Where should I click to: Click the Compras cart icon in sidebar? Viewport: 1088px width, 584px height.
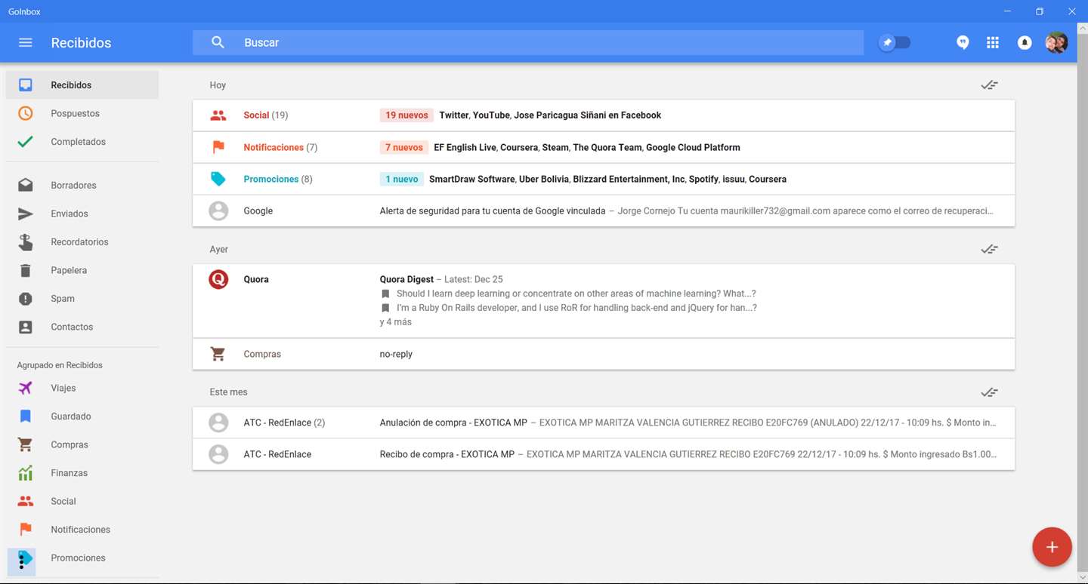[x=26, y=444]
